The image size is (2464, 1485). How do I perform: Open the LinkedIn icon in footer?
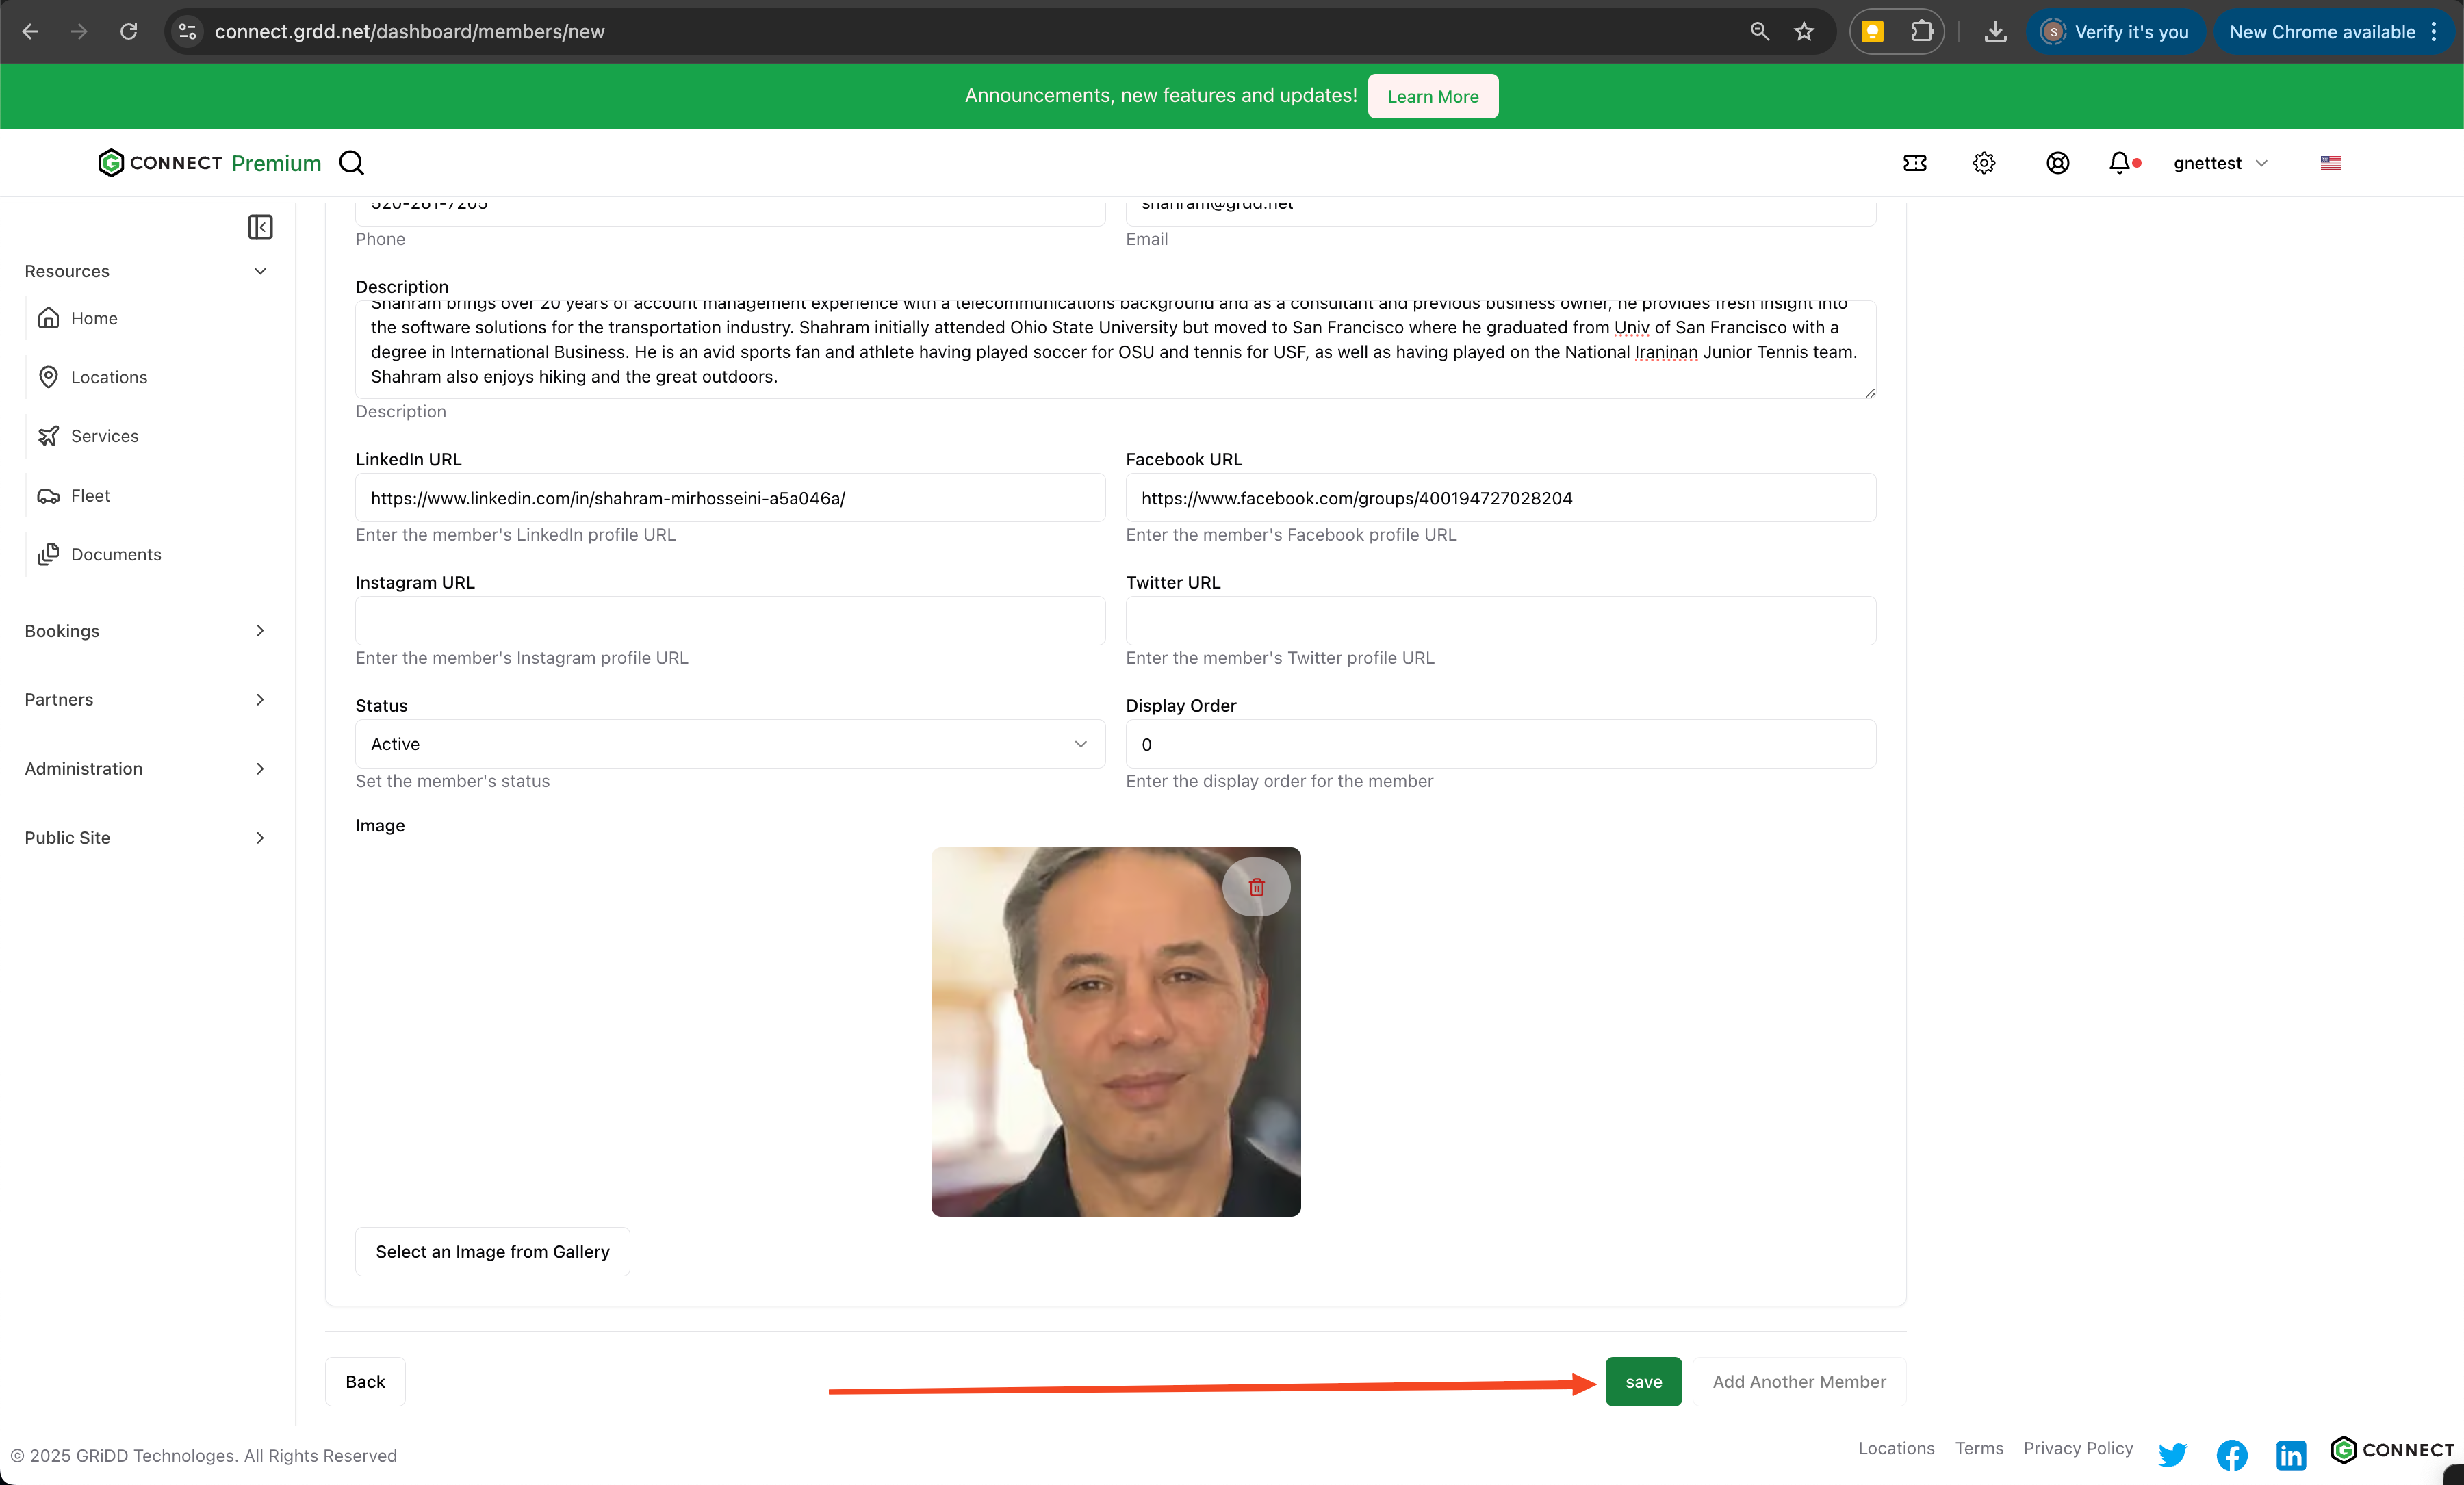coord(2290,1454)
